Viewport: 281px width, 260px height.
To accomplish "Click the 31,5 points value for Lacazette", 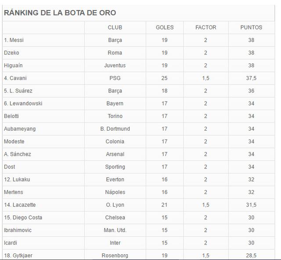I will tap(251, 205).
